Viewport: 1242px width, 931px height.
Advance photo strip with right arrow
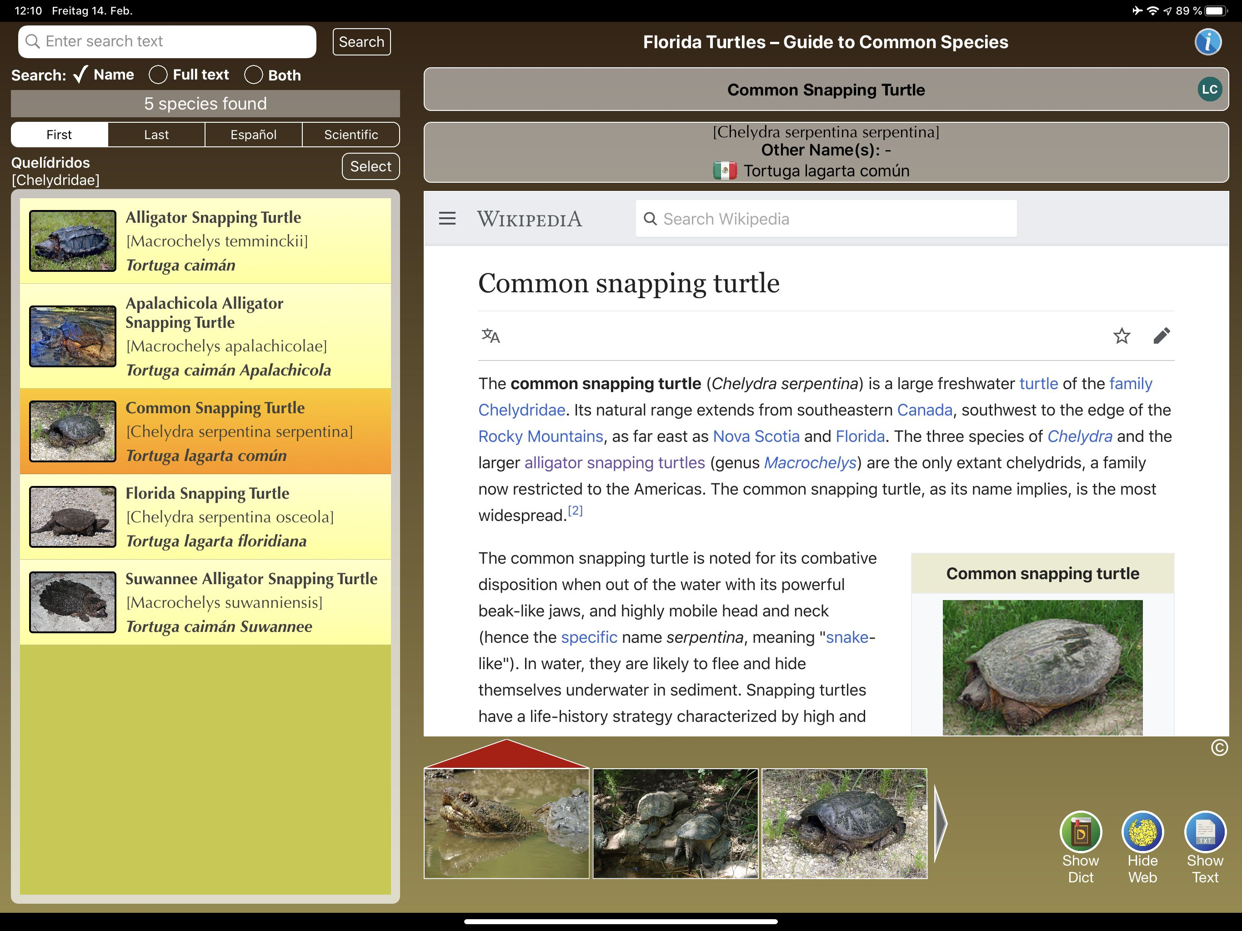coord(941,824)
